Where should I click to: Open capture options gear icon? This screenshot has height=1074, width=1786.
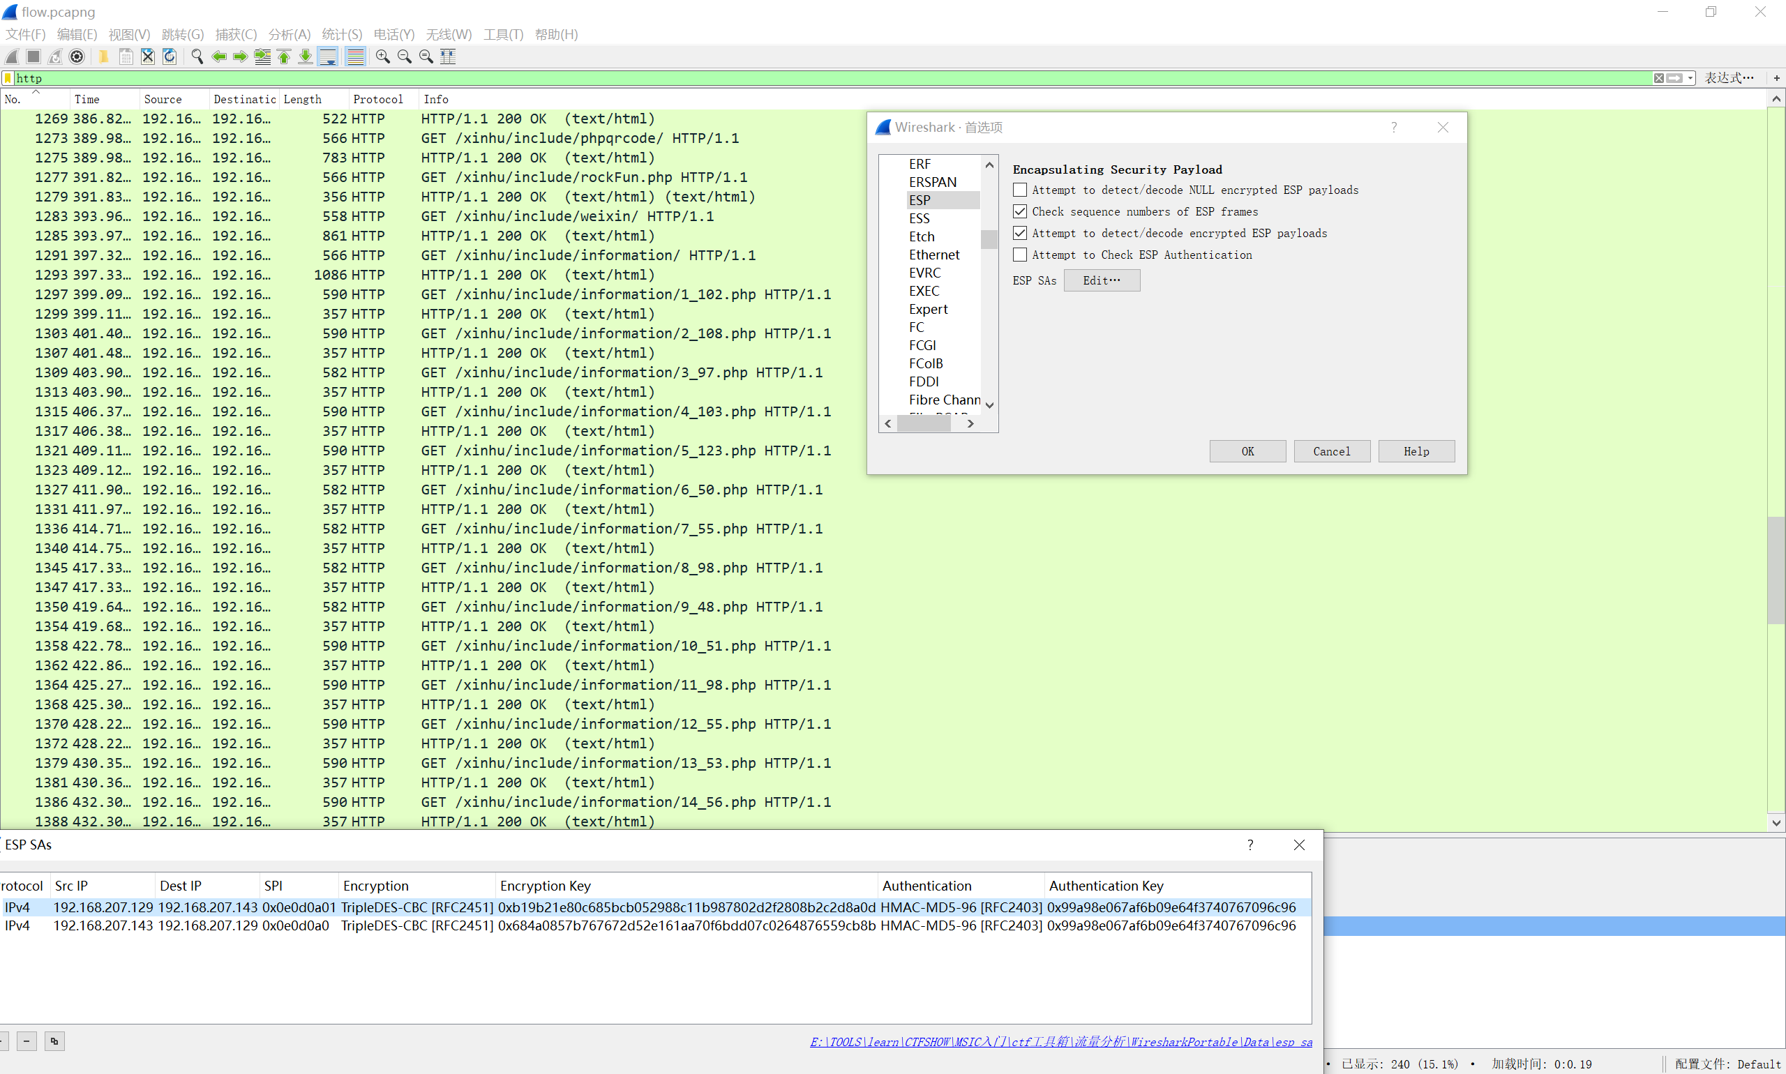tap(77, 56)
